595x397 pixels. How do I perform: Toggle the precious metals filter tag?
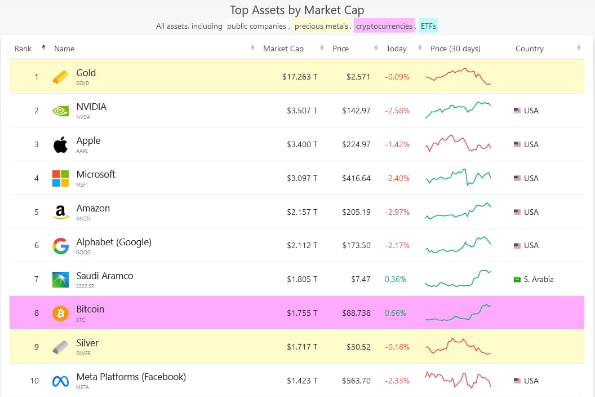321,26
